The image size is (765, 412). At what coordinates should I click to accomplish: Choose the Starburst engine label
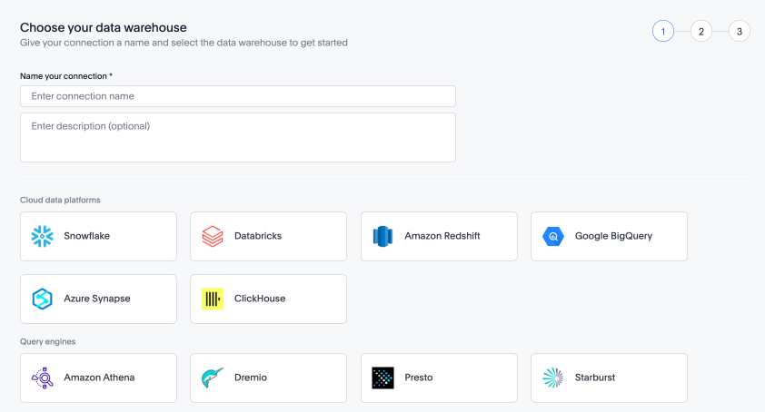click(x=595, y=378)
